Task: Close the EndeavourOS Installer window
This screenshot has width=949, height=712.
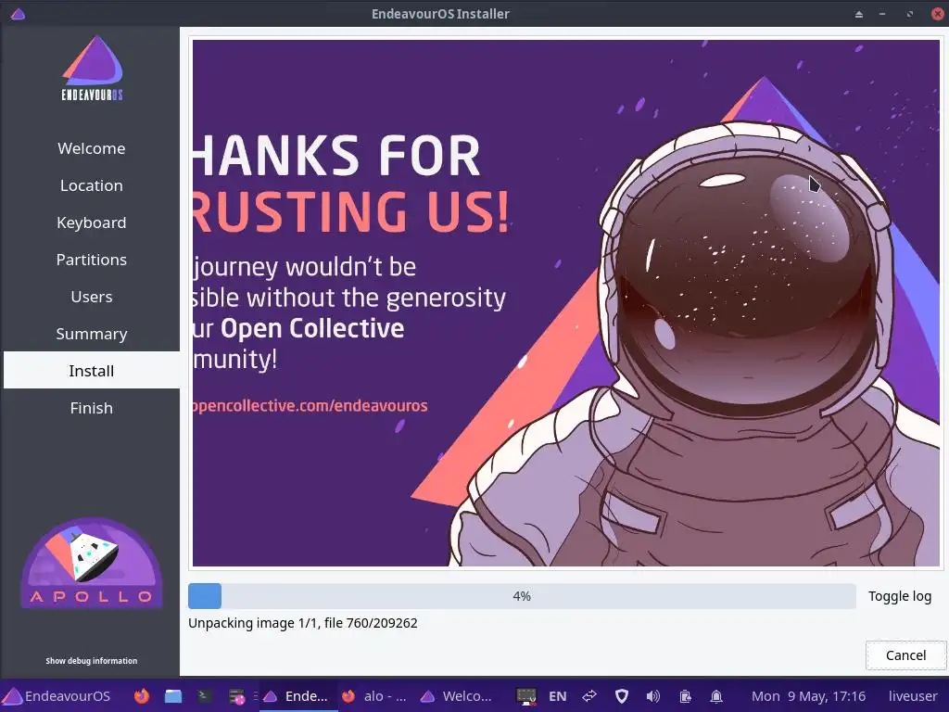Action: coord(938,14)
